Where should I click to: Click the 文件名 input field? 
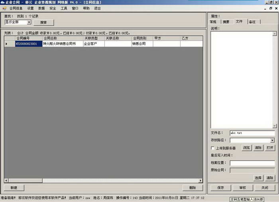[x=252, y=133]
